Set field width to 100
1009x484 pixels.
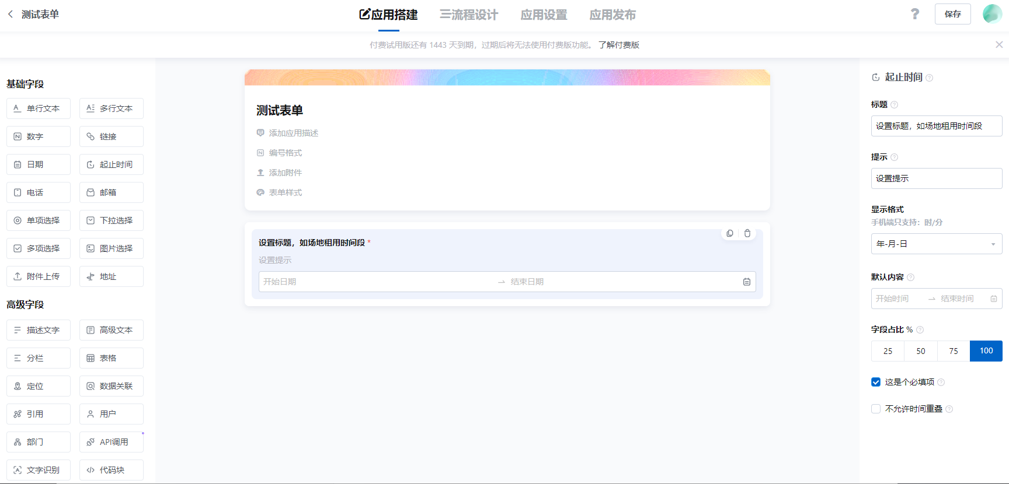click(x=986, y=351)
